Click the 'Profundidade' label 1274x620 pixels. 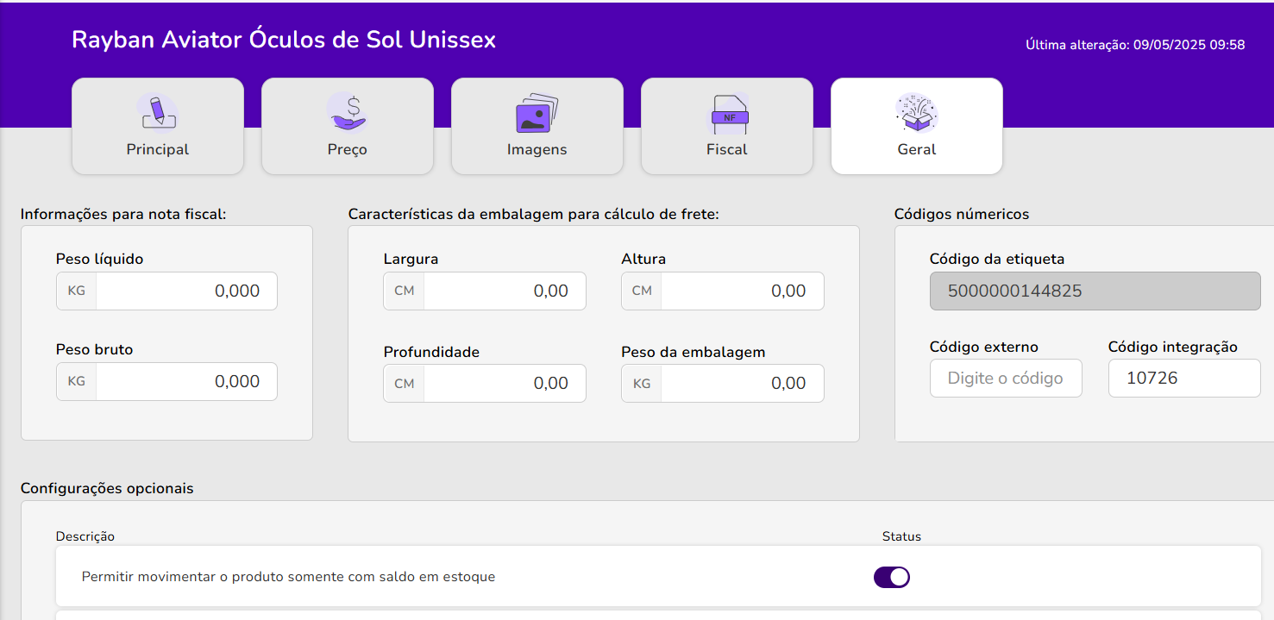[x=431, y=352]
